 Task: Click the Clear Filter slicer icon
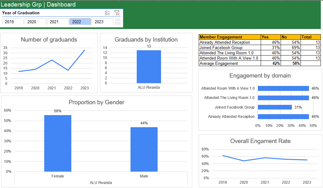(117, 13)
